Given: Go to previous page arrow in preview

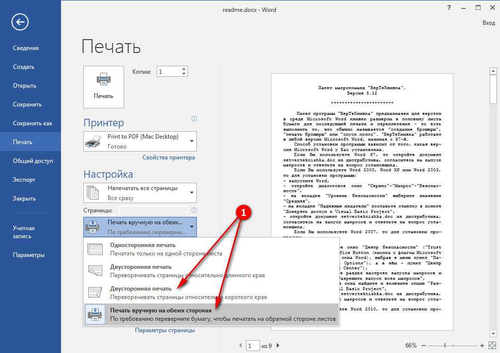Looking at the screenshot, I should (240, 345).
